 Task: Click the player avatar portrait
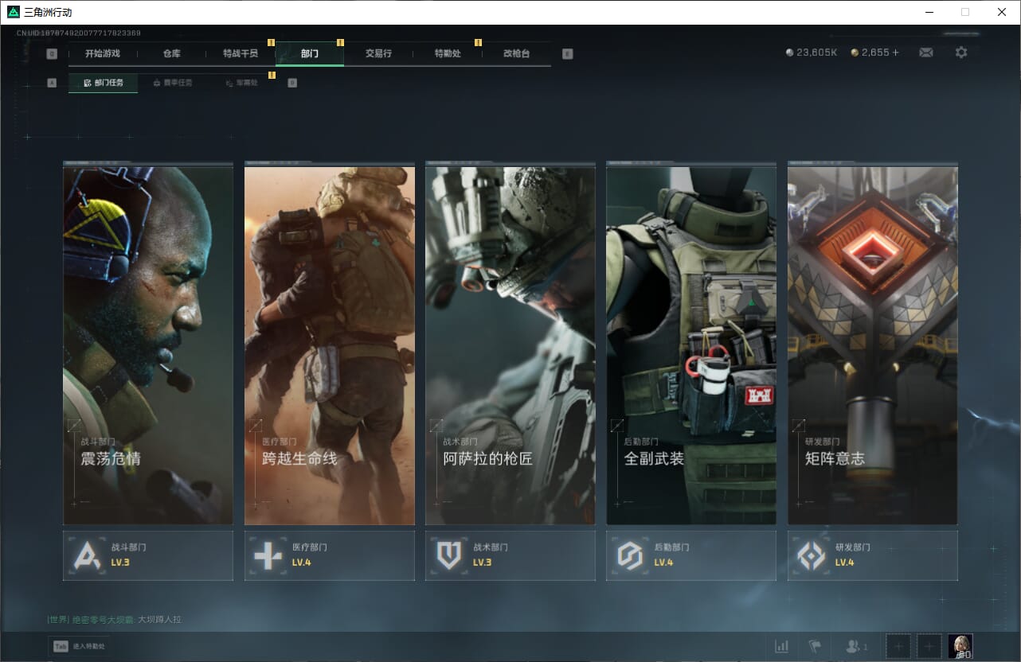(960, 646)
